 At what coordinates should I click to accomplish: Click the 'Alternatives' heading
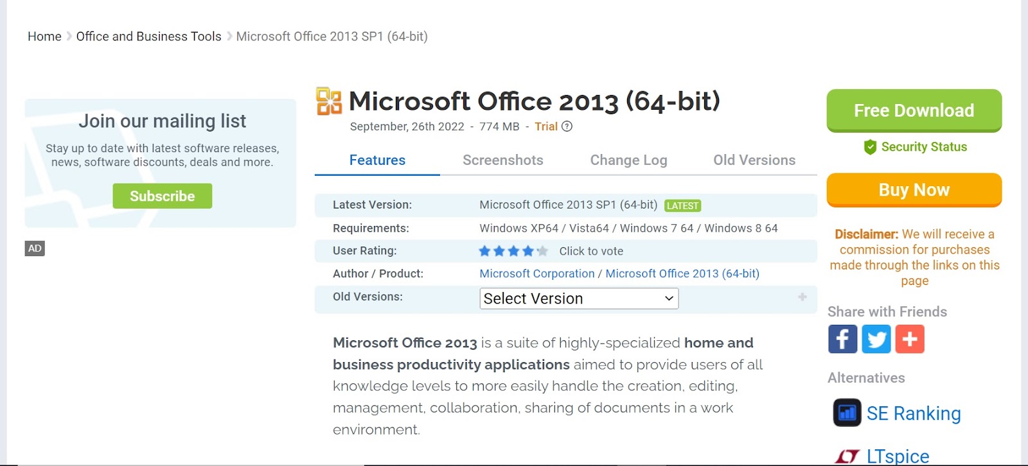click(x=866, y=378)
